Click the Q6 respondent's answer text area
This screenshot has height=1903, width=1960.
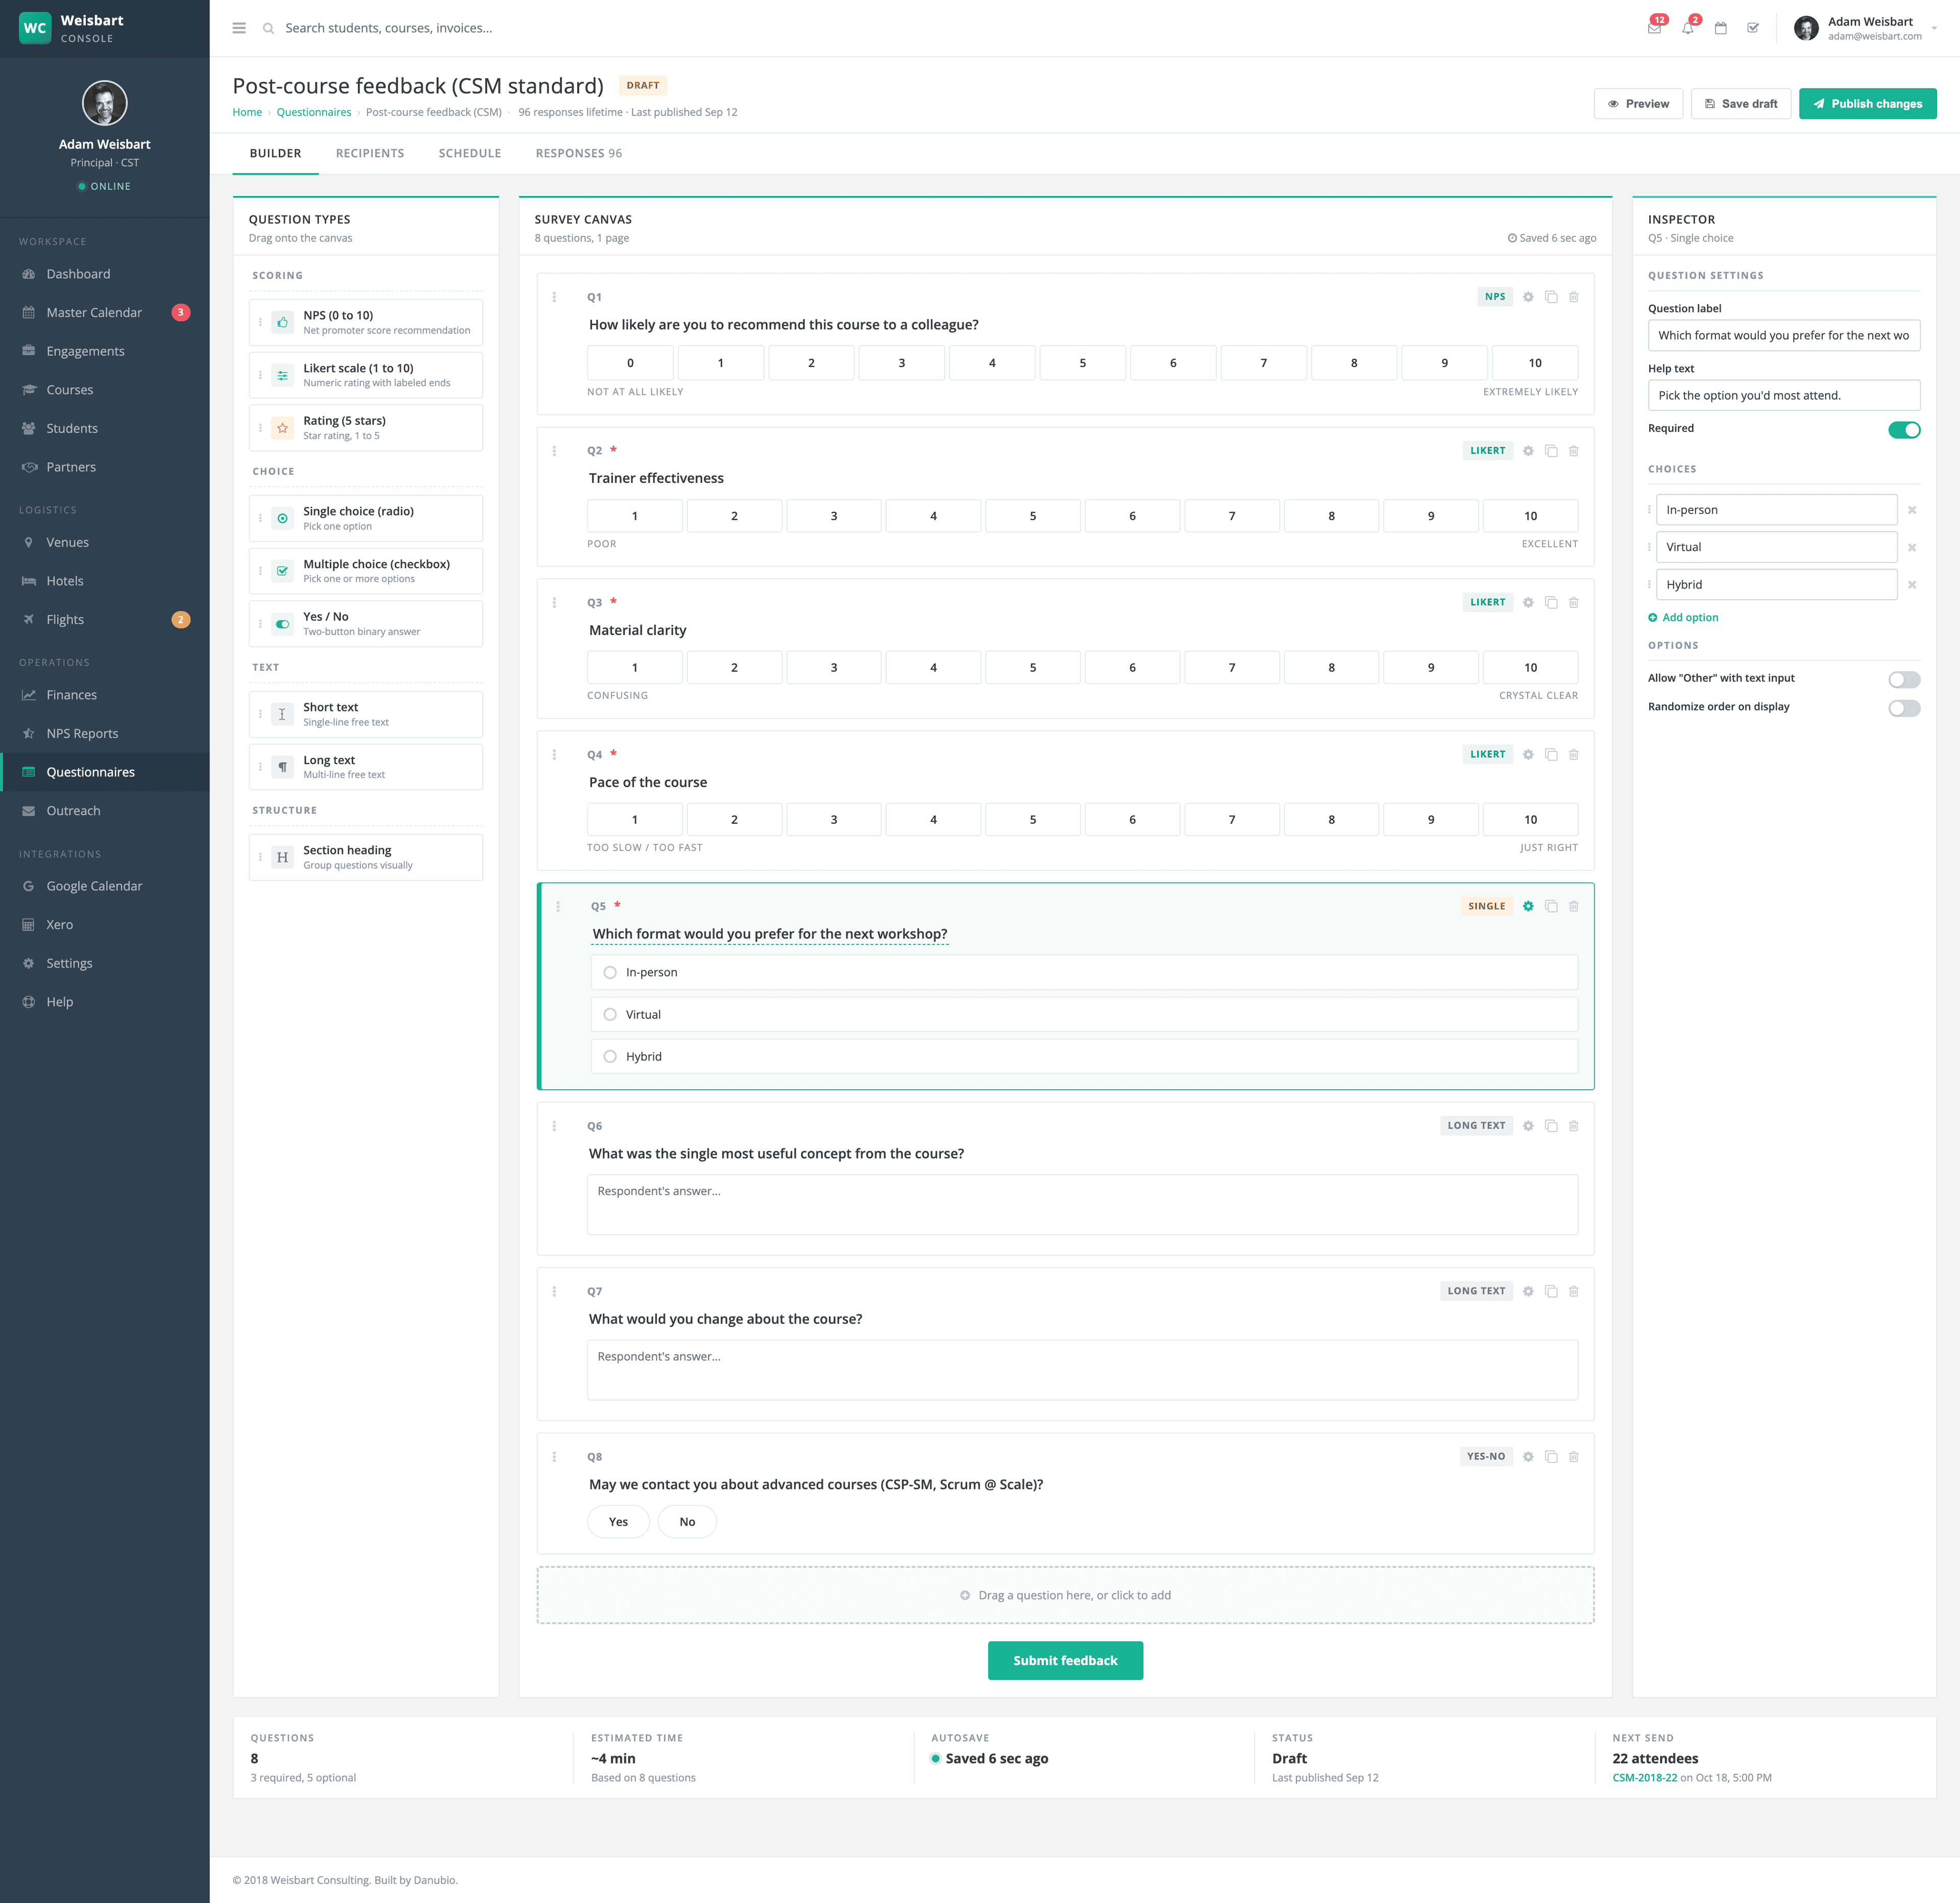1082,1205
